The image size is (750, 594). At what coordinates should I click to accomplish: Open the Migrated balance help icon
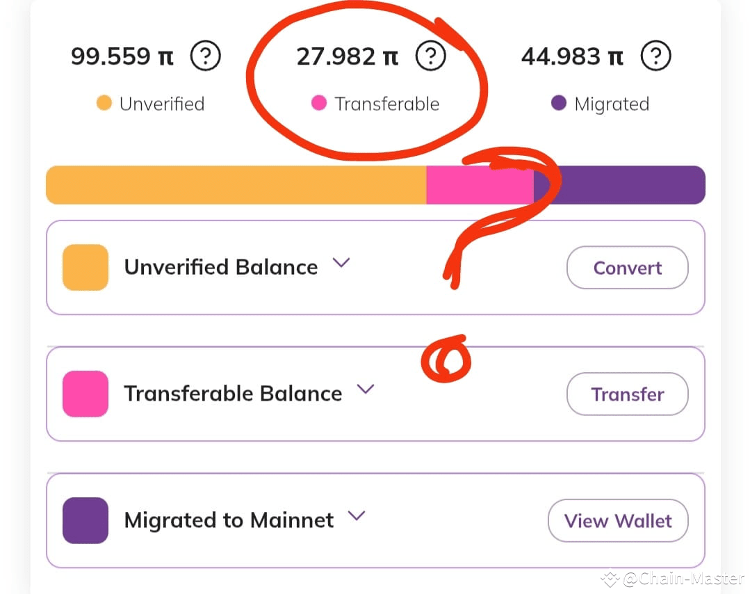655,56
